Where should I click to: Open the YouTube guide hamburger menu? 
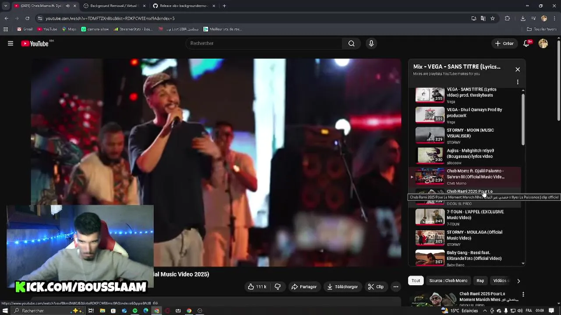pyautogui.click(x=11, y=43)
